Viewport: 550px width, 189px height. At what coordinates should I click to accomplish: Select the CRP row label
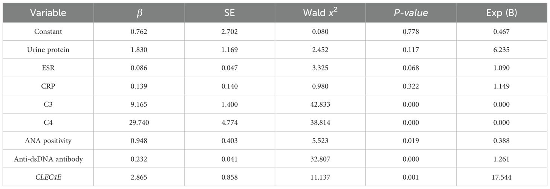(49, 86)
